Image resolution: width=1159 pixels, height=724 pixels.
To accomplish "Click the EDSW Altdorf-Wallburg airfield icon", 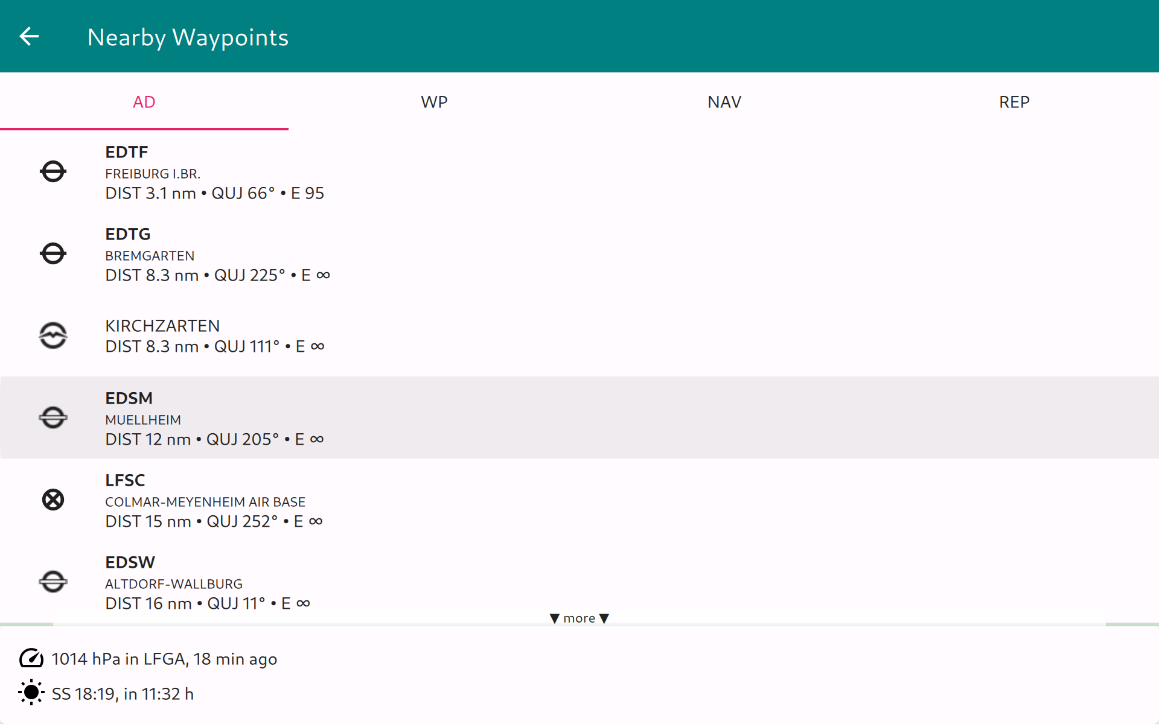I will pyautogui.click(x=53, y=582).
